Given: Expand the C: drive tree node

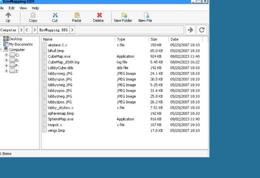Looking at the screenshot, I should (x=6, y=55).
